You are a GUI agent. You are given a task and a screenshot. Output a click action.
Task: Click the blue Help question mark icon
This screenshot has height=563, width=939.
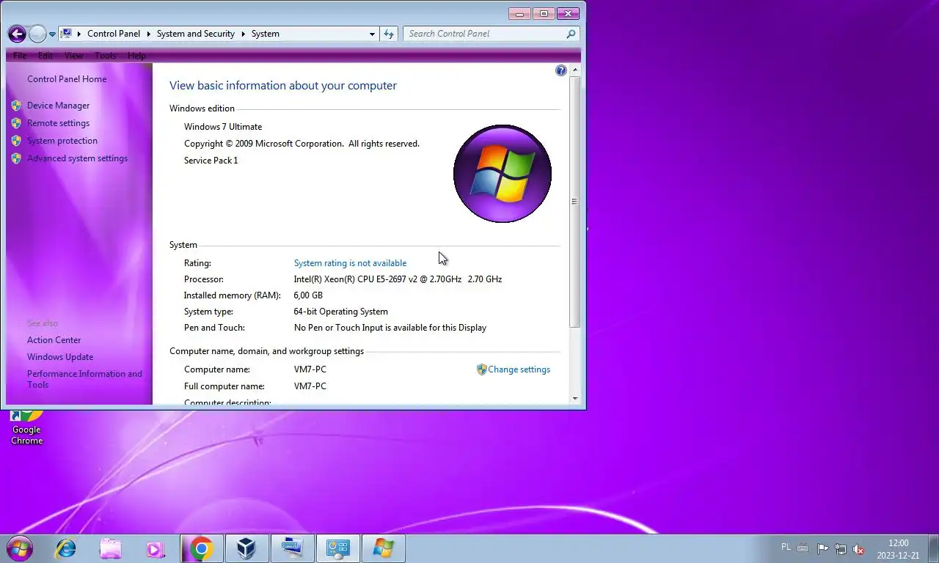561,70
